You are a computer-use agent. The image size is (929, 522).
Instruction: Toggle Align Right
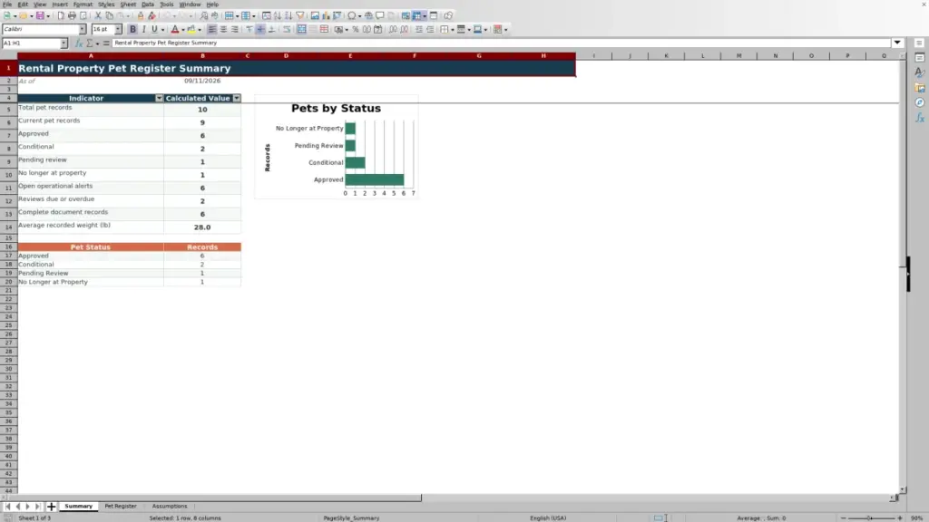tap(235, 29)
